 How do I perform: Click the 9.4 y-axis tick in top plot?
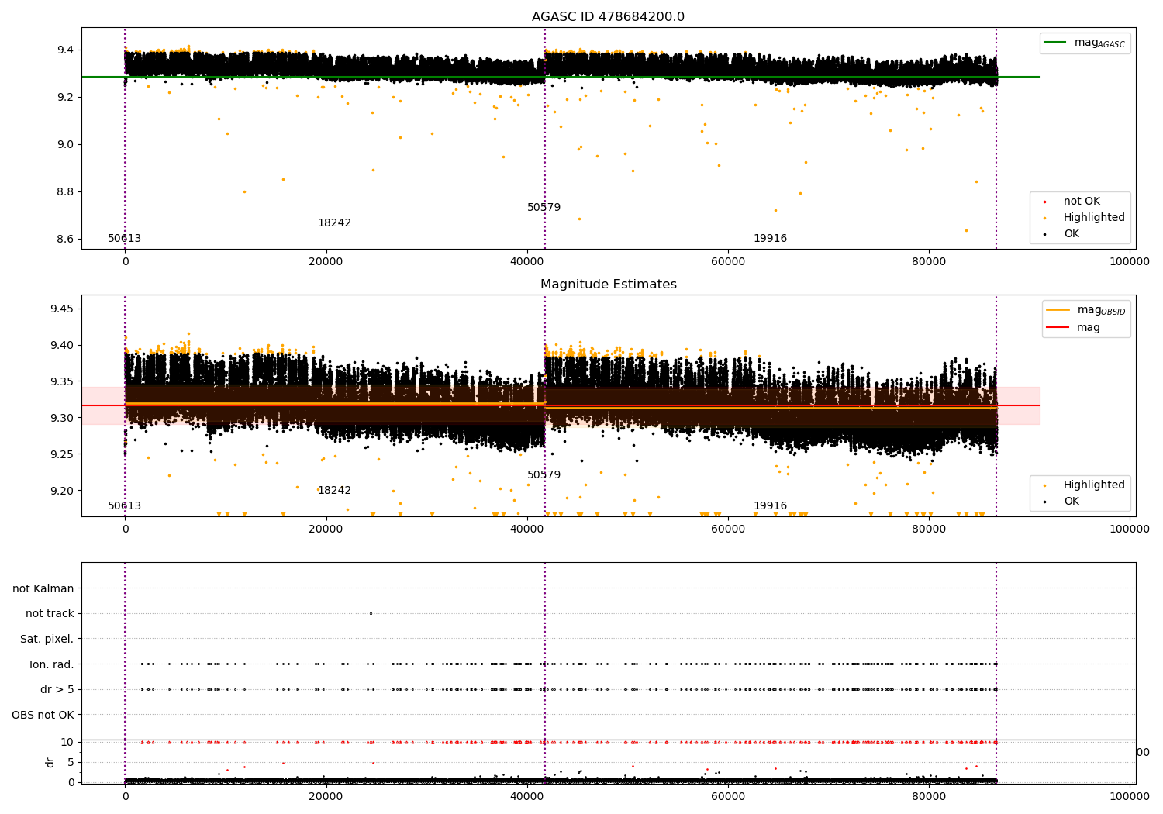(x=64, y=50)
